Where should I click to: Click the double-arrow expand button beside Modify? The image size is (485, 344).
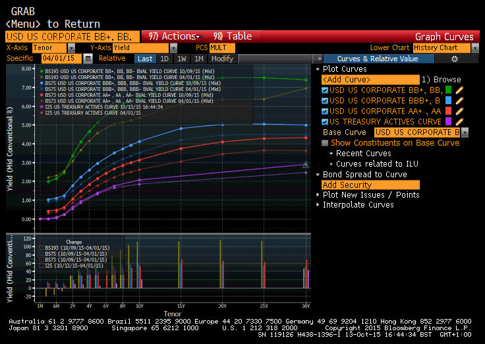point(319,59)
